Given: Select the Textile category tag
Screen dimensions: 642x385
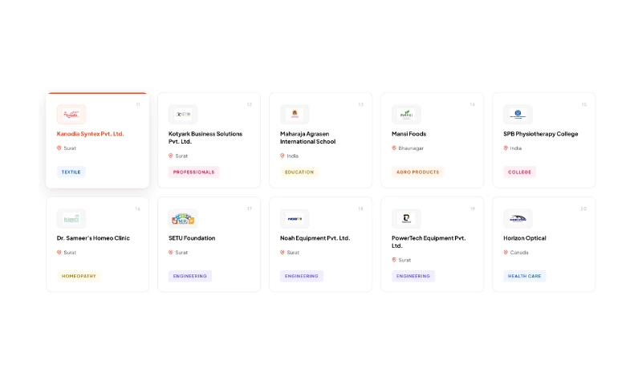Looking at the screenshot, I should click(71, 172).
